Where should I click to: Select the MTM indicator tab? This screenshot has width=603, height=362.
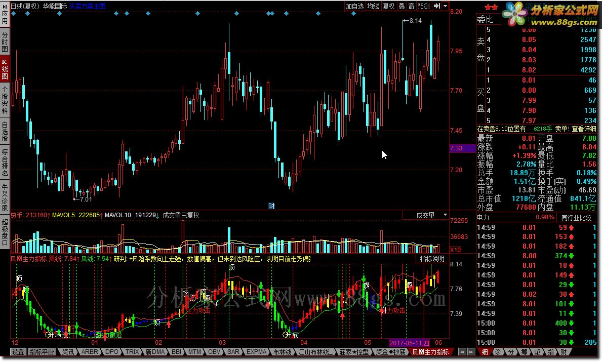194,351
